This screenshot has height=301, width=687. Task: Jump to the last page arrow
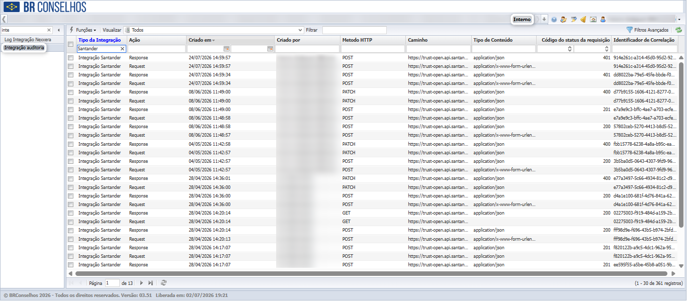(150, 283)
